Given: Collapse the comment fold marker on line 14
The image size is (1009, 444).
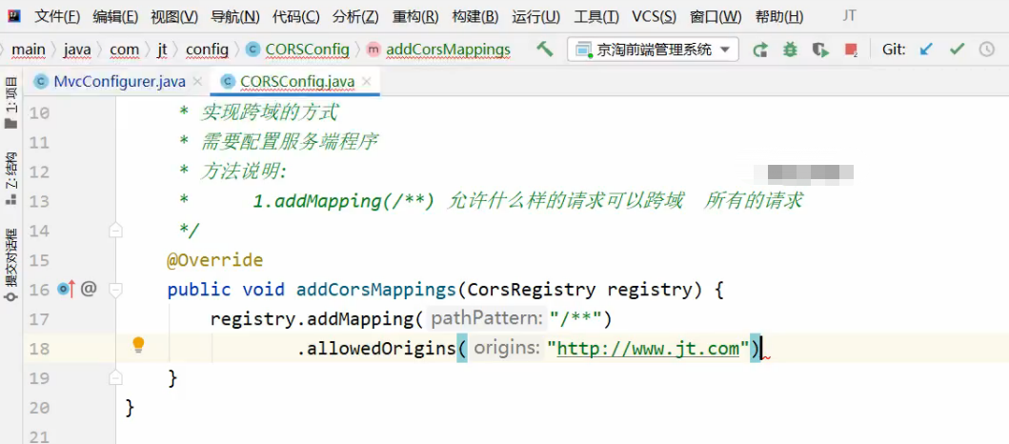Looking at the screenshot, I should click(x=116, y=231).
